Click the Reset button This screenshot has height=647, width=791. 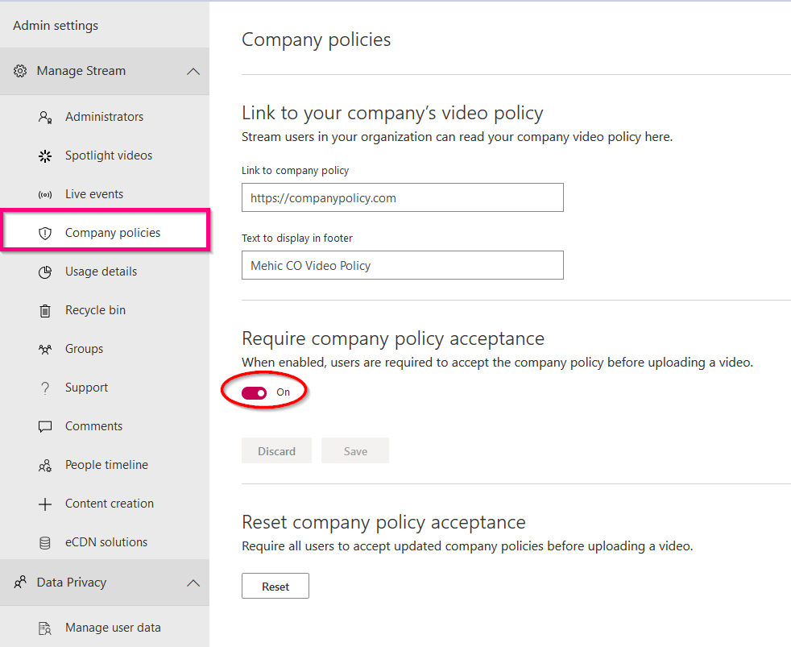pos(275,586)
